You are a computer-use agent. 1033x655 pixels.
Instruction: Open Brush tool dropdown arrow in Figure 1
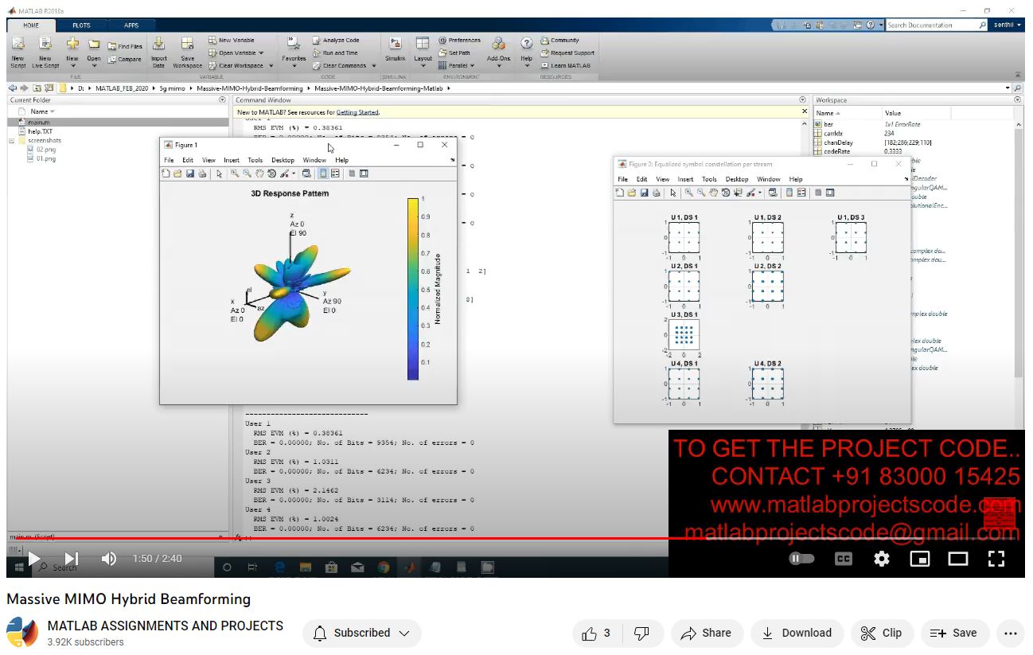coord(293,173)
